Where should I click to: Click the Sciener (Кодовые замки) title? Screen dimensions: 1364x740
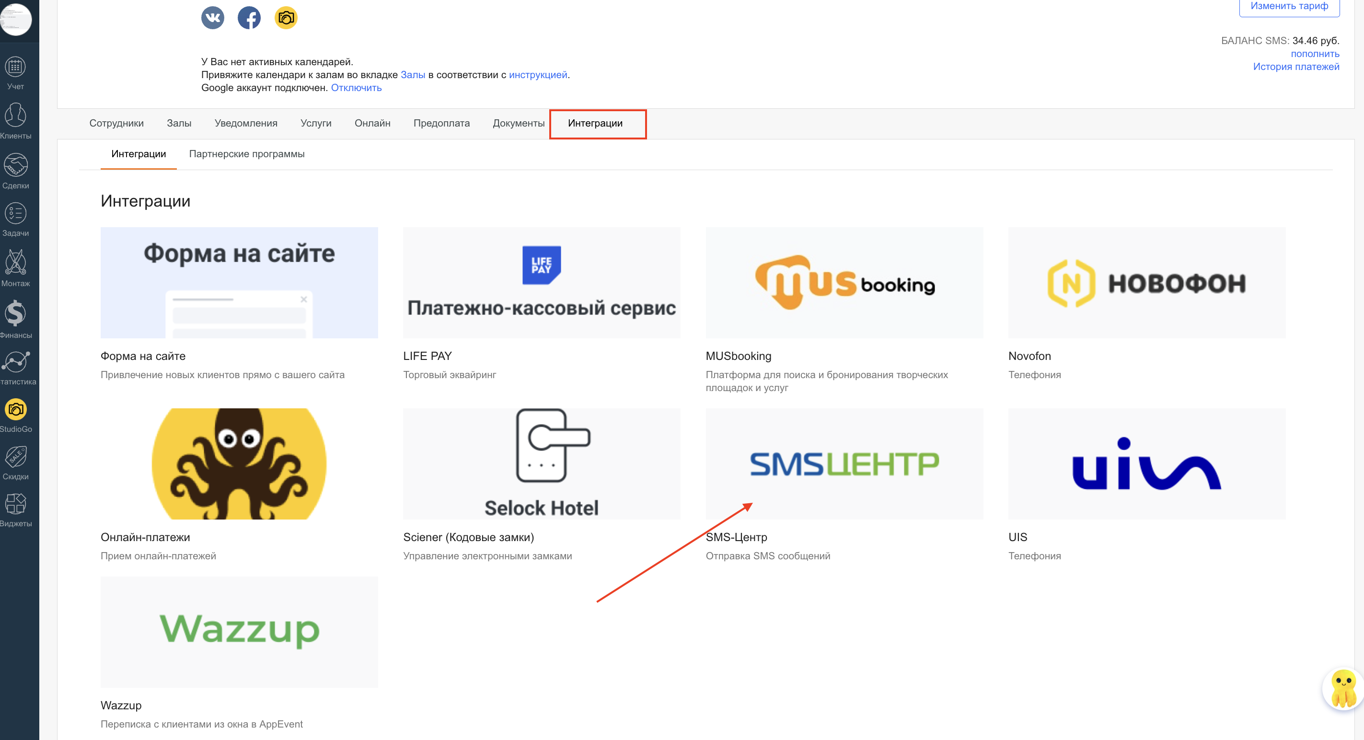(469, 537)
